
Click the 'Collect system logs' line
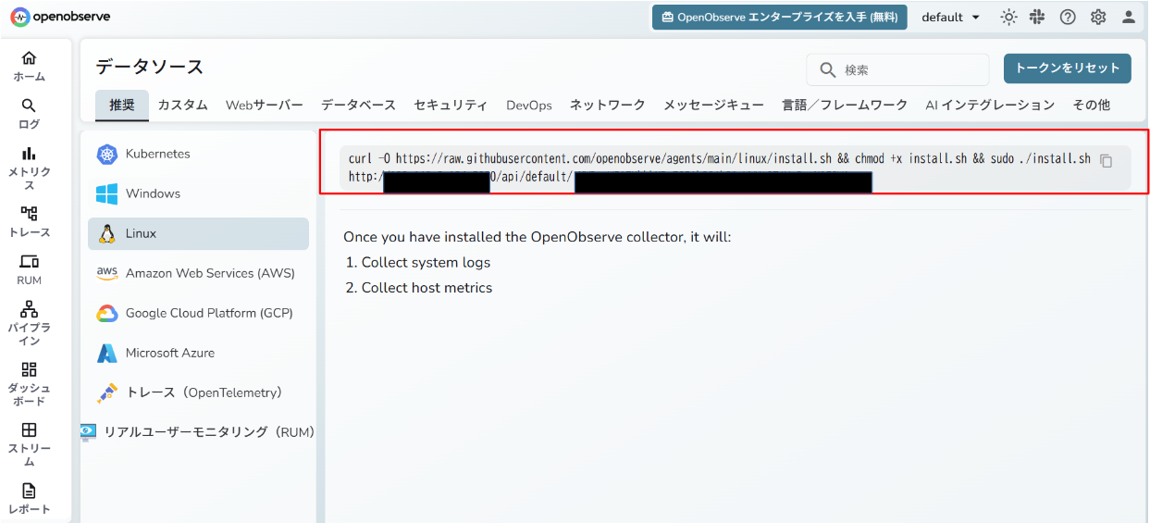point(426,263)
